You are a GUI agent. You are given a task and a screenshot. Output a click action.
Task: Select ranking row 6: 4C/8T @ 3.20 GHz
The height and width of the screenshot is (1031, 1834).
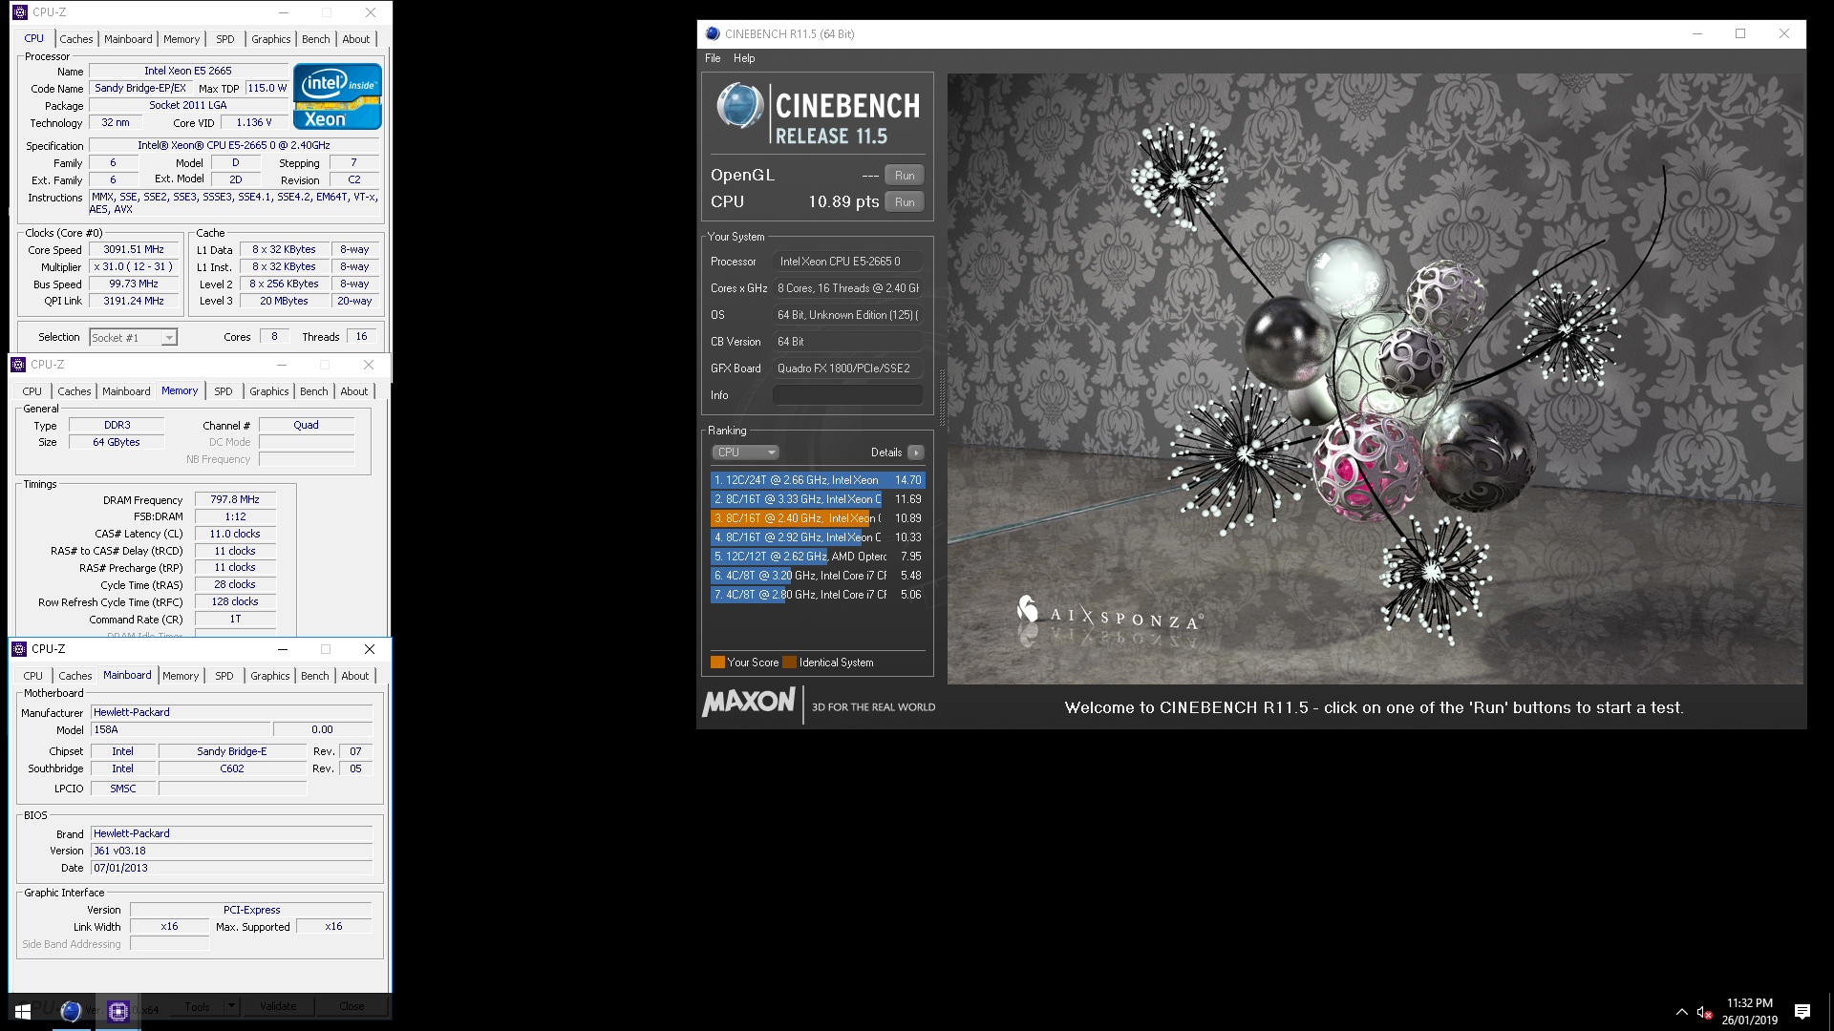[x=818, y=576]
